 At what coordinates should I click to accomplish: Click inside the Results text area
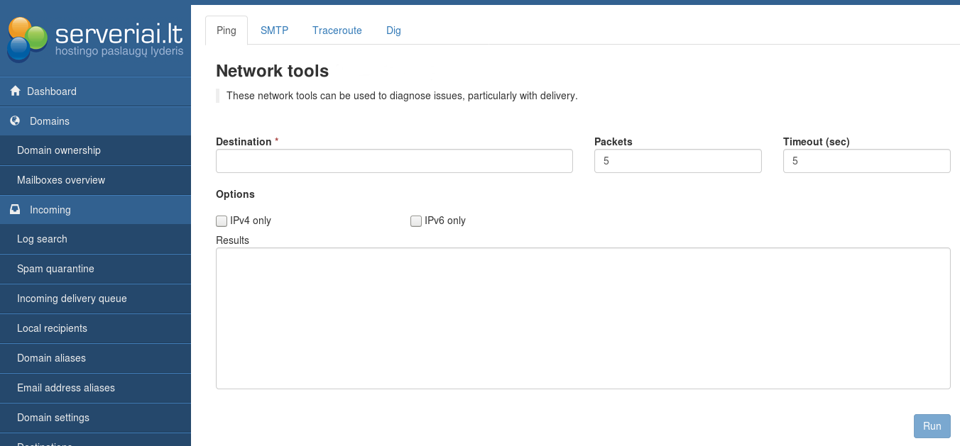(x=582, y=318)
